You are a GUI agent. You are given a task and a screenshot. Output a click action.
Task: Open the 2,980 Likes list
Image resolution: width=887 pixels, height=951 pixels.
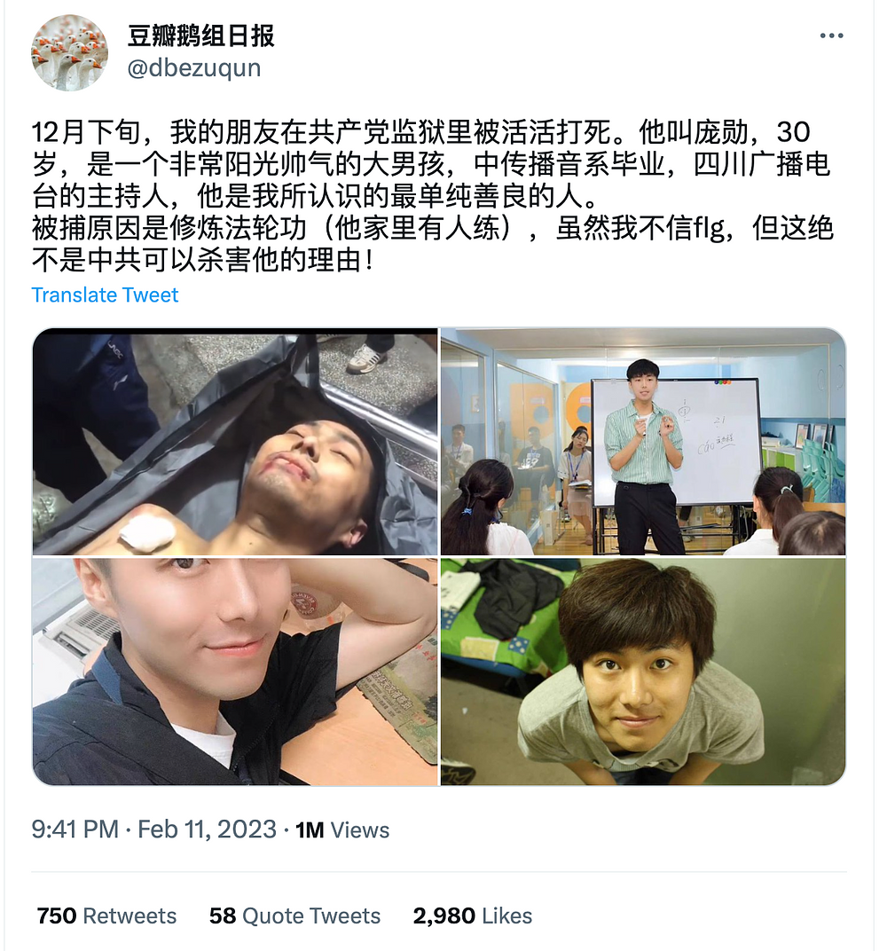[x=472, y=916]
